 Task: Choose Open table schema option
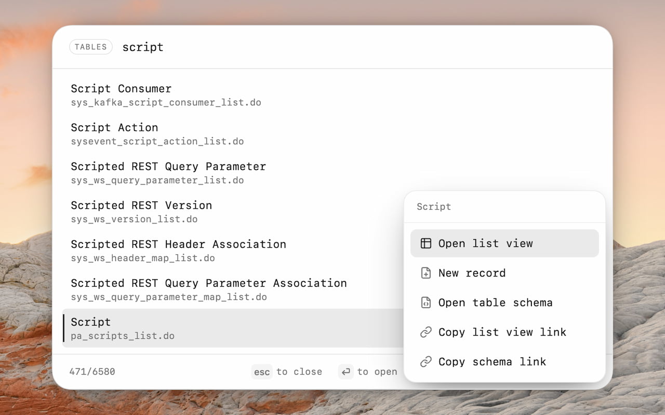coord(504,302)
